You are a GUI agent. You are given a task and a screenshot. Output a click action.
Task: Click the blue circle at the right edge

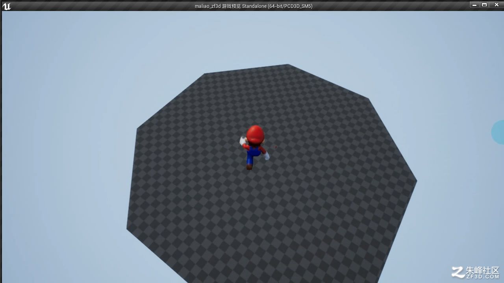click(498, 132)
